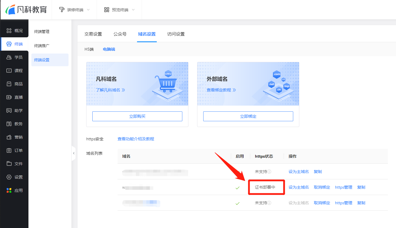Click the 外部域名 card title

tap(217, 79)
